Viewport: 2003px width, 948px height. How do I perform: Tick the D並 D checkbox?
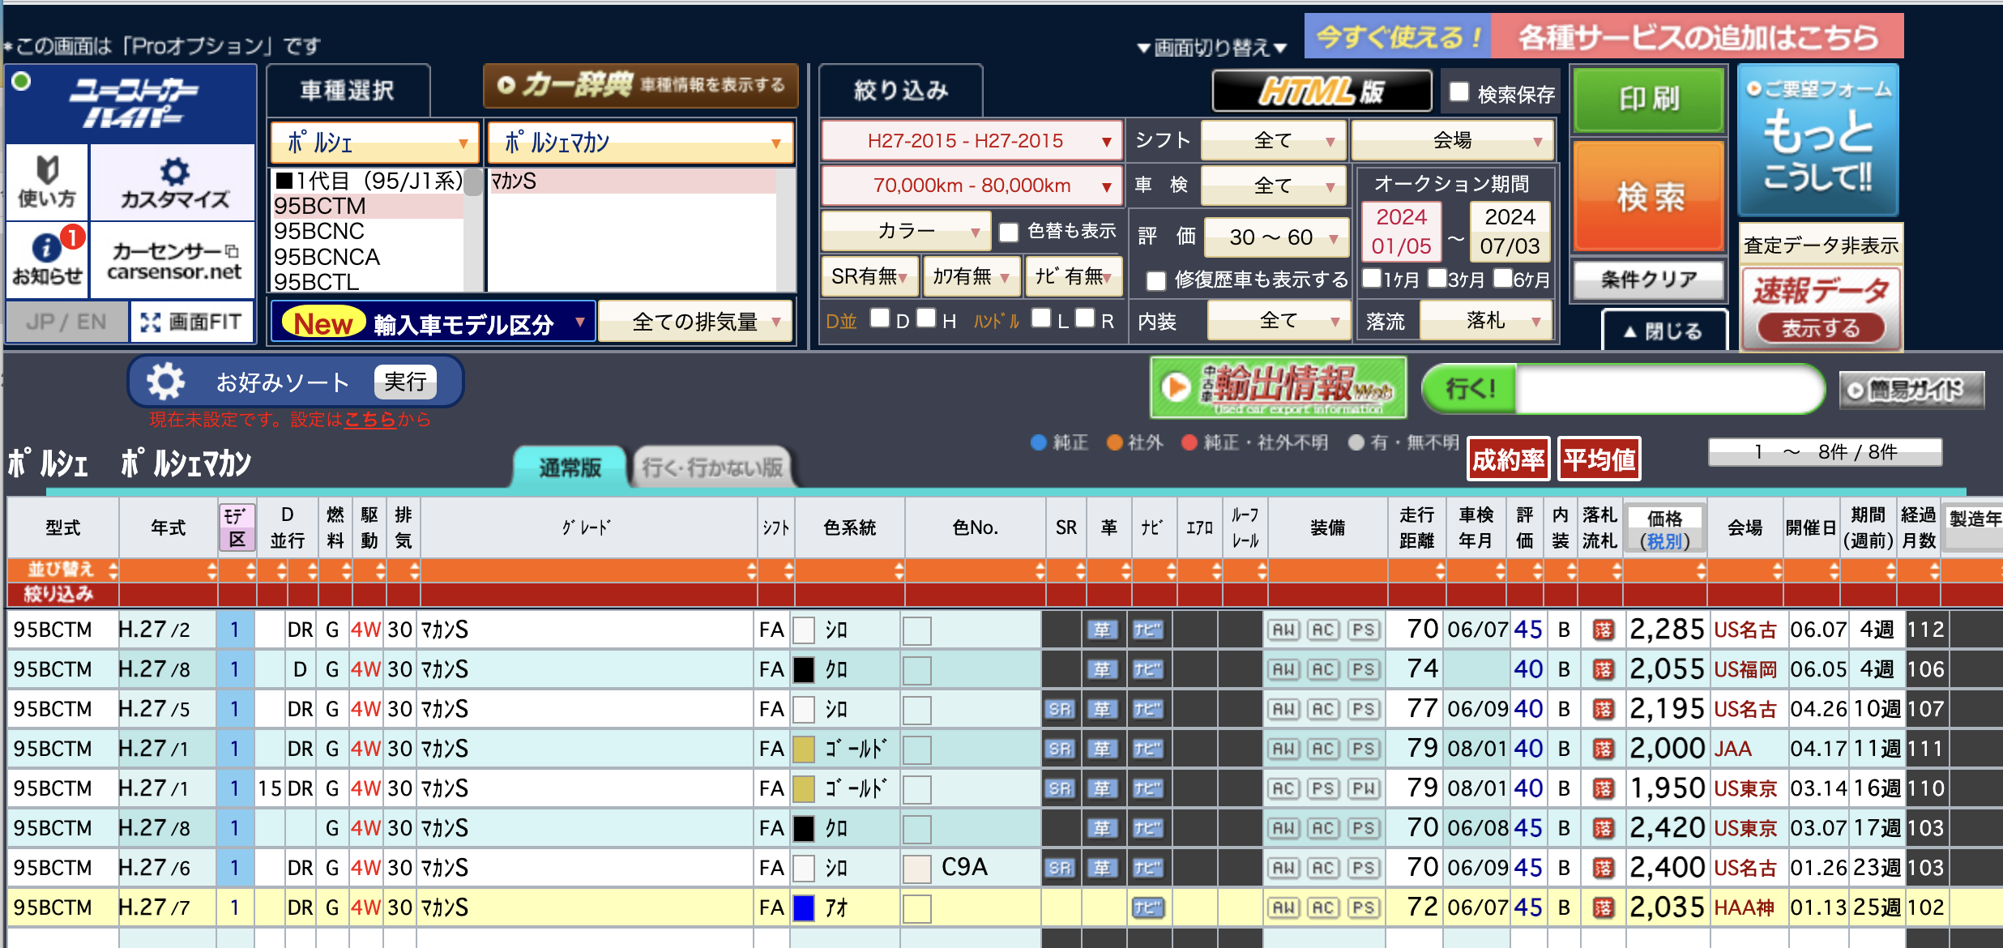[880, 318]
